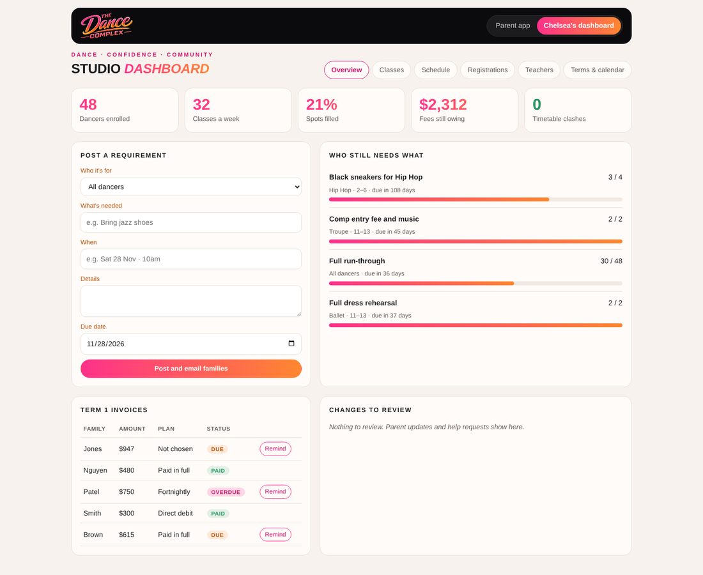Remind the Brown family about invoice

click(275, 534)
